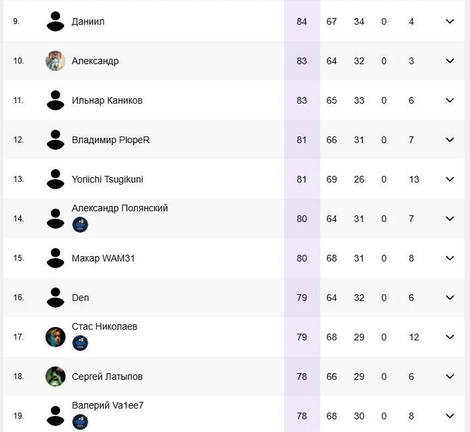Expand the Владимир PlopeR row chevron
This screenshot has height=432, width=470.
[450, 140]
